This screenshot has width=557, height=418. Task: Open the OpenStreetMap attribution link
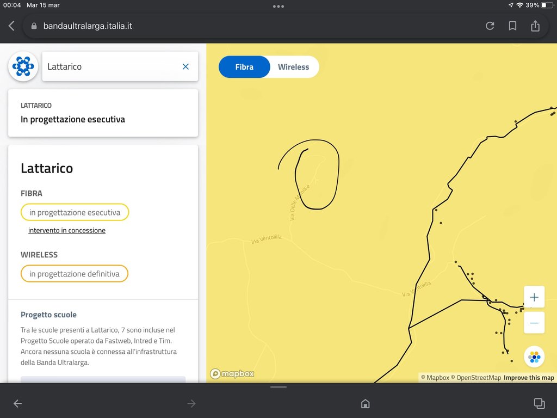475,378
